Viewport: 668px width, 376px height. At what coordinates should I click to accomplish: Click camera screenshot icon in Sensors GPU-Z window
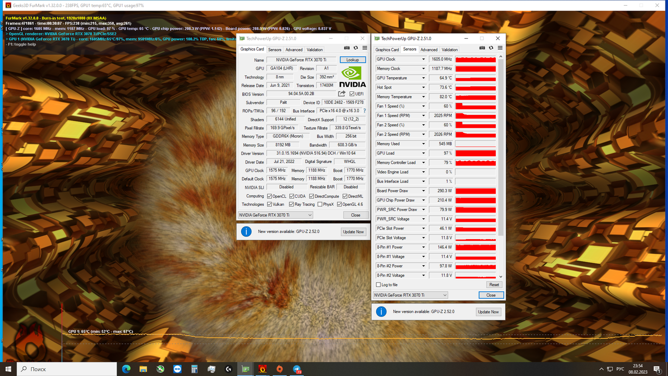pos(482,48)
